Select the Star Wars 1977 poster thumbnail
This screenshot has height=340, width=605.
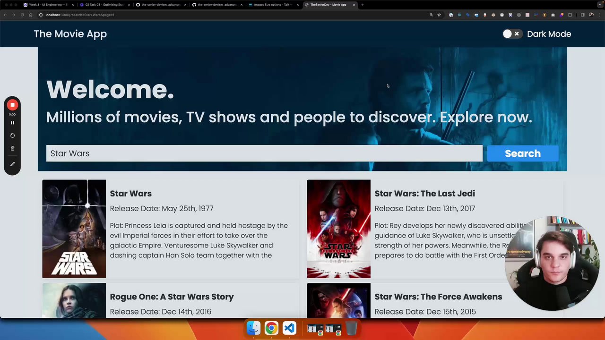[74, 229]
